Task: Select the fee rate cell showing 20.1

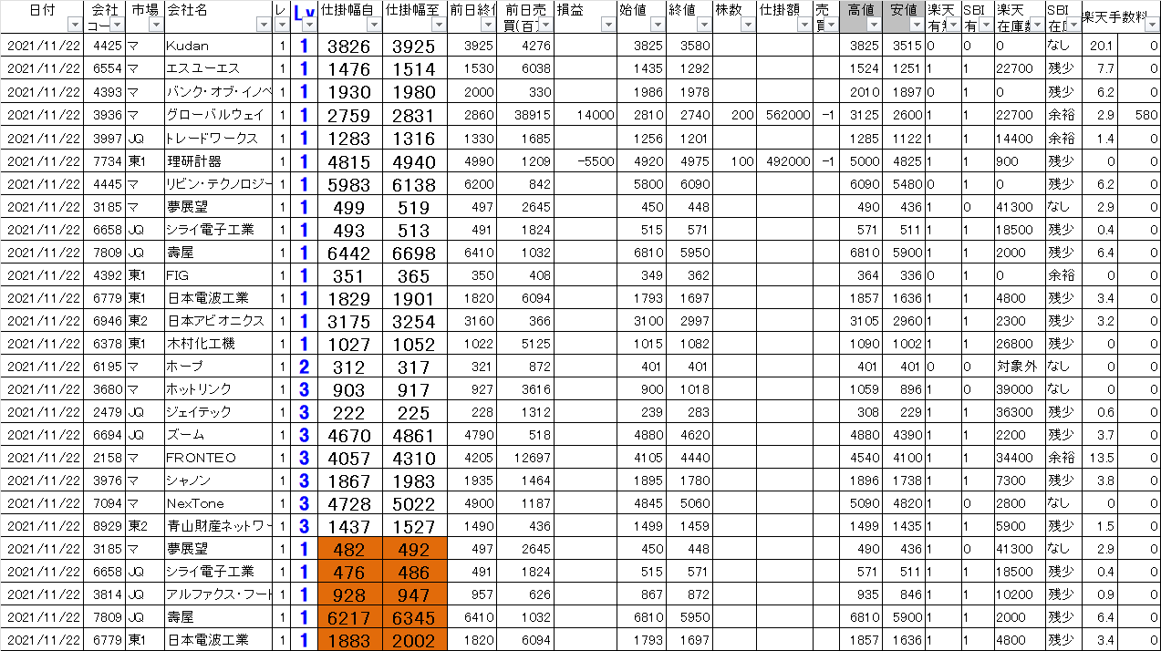Action: 1099,46
